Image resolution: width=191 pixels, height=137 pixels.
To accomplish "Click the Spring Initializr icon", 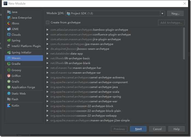I will coord(9,52).
